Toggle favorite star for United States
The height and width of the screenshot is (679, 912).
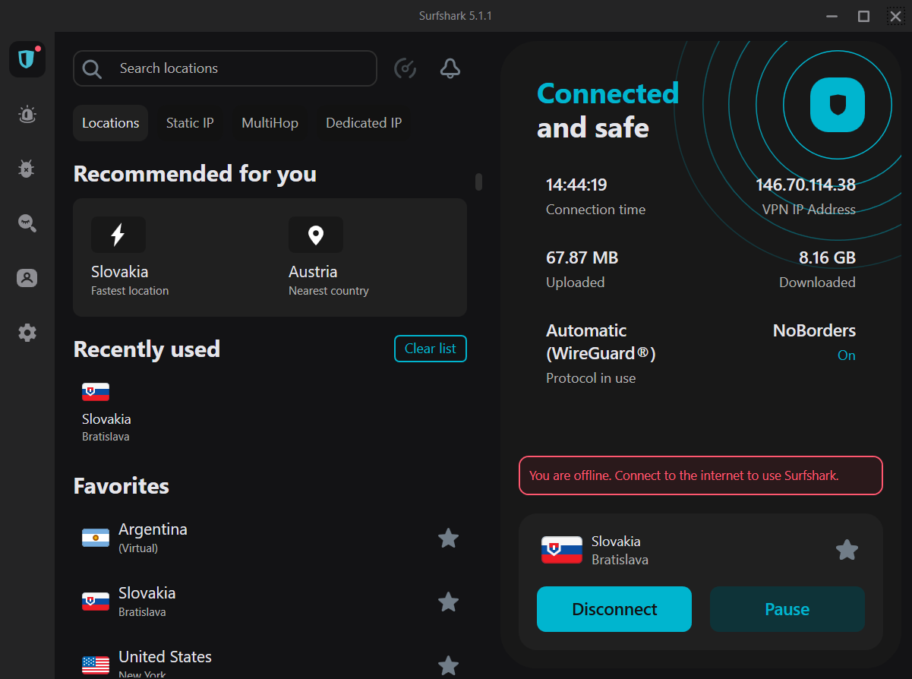coord(449,665)
